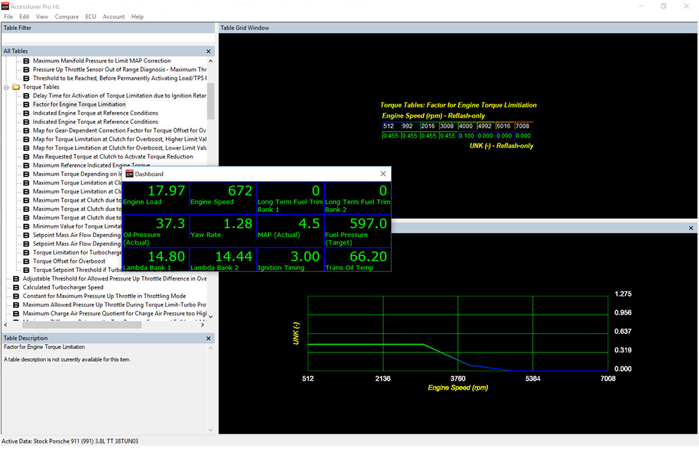Click the Long Term Fuel Trim Bank 2 gauge

point(358,197)
